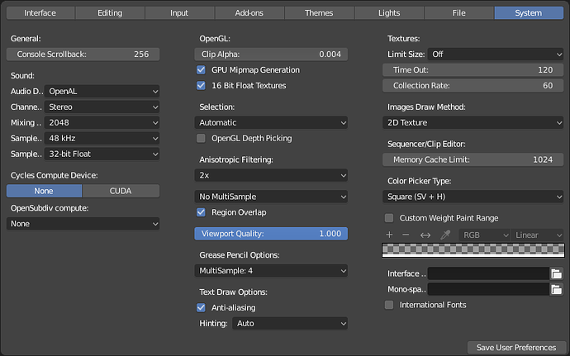Enable International Fonts checkbox
Image resolution: width=570 pixels, height=356 pixels.
[389, 305]
